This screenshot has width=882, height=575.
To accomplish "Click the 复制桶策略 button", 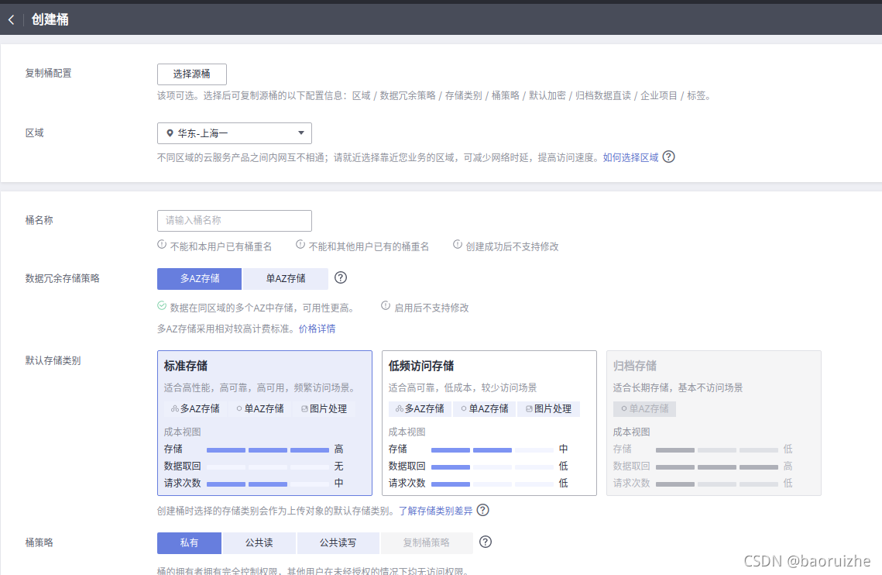I will click(x=427, y=542).
